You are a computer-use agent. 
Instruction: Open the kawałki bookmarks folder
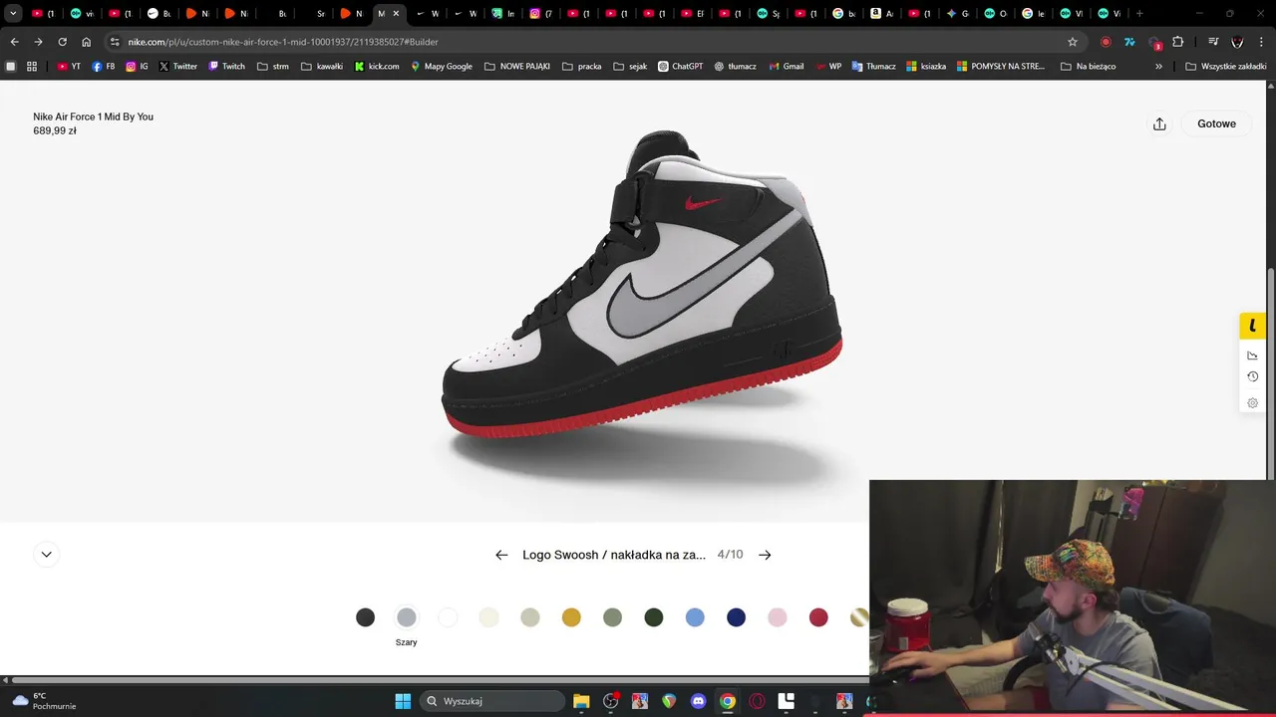tap(322, 66)
